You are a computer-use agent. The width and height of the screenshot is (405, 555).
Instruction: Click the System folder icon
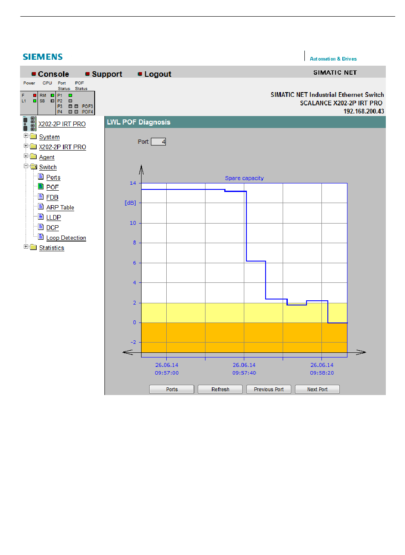point(33,137)
